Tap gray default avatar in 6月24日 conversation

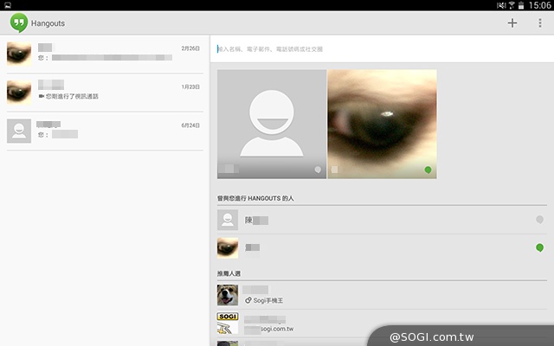click(20, 130)
